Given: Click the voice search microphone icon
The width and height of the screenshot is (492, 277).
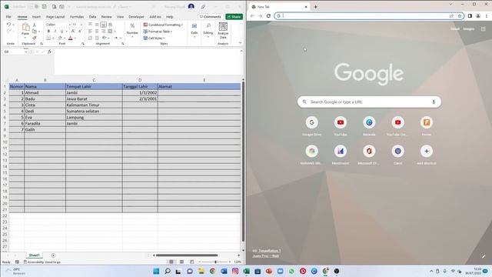Looking at the screenshot, I should tap(434, 102).
